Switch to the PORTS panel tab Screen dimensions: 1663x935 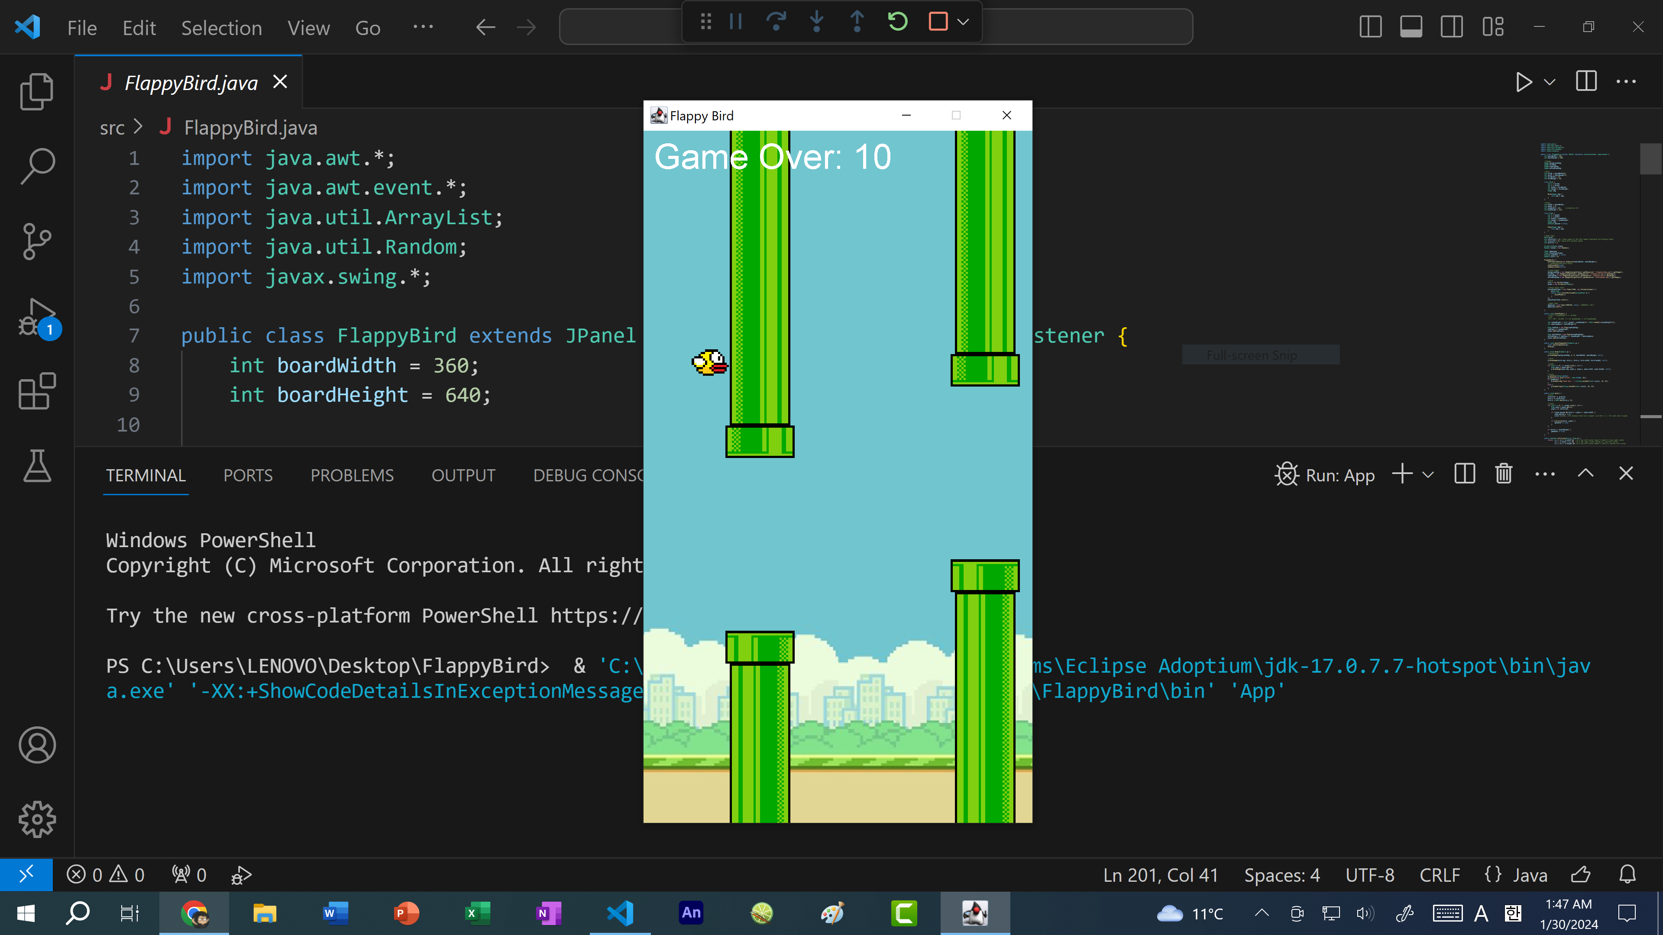248,476
